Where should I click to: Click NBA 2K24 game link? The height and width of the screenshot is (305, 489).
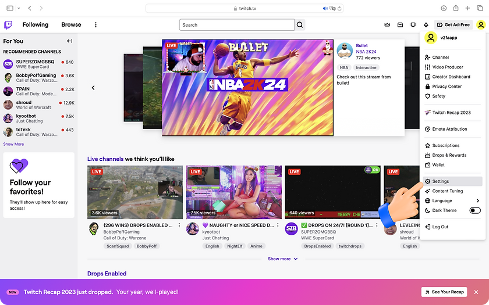366,52
